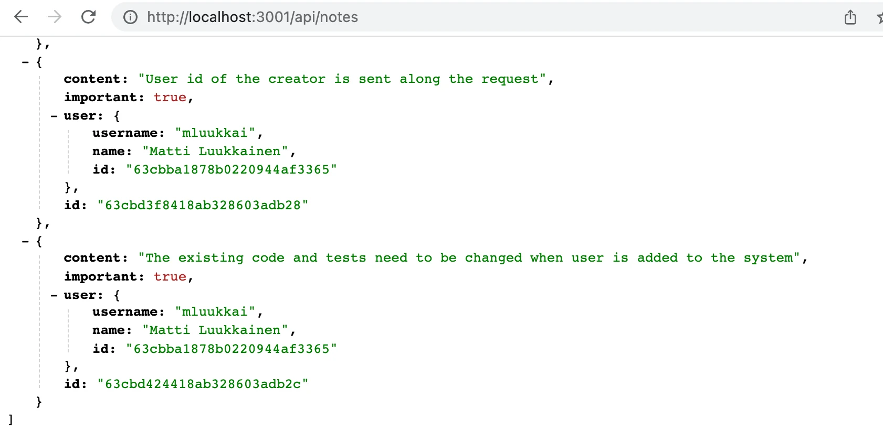The height and width of the screenshot is (430, 883).
Task: Click the note id "63cbd424418ab328603adb2c"
Action: tap(203, 384)
